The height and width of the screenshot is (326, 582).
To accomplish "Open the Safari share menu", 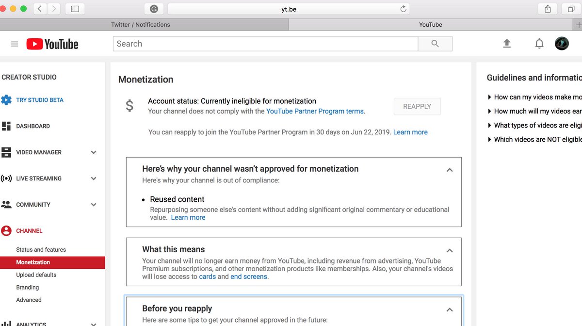I will [x=548, y=9].
